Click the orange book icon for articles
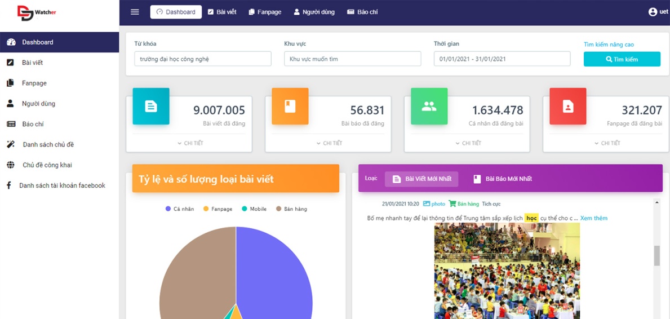The height and width of the screenshot is (319, 670). (x=290, y=106)
